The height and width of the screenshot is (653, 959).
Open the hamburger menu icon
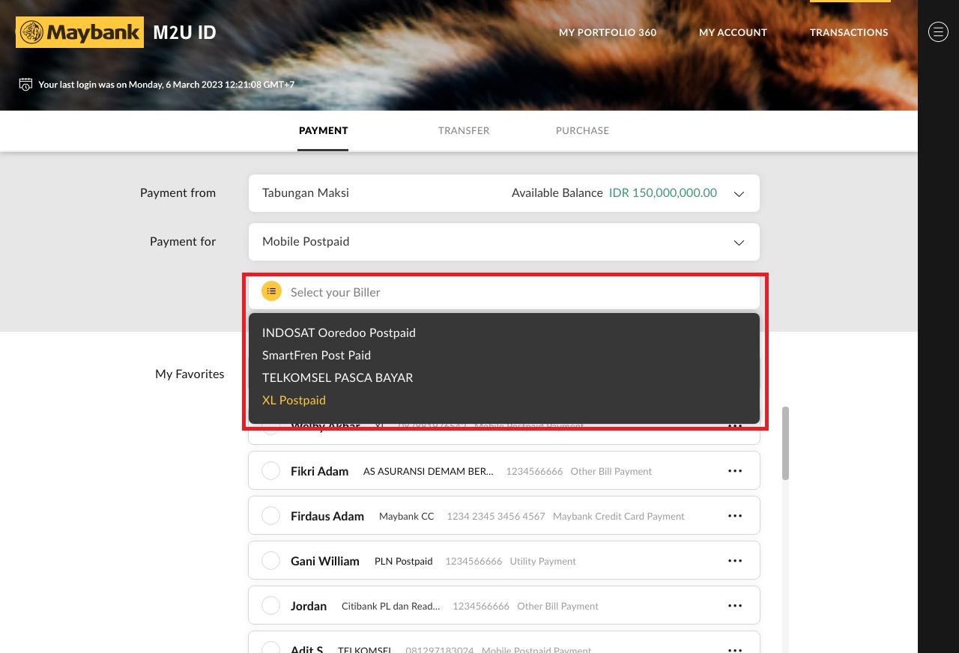click(x=938, y=31)
